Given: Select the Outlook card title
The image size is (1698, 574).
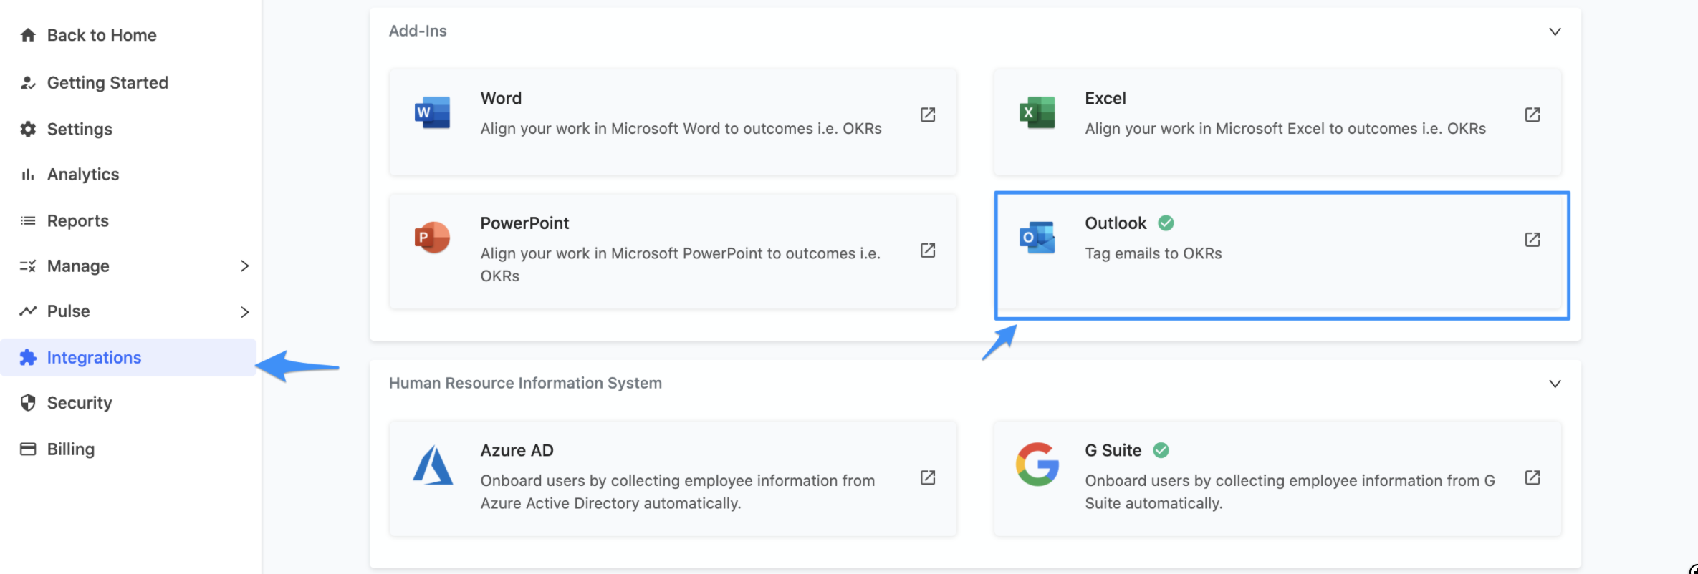Looking at the screenshot, I should point(1116,223).
